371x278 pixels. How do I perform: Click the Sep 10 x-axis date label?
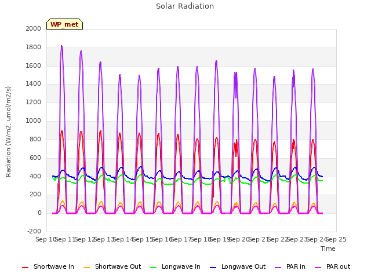click(x=45, y=239)
